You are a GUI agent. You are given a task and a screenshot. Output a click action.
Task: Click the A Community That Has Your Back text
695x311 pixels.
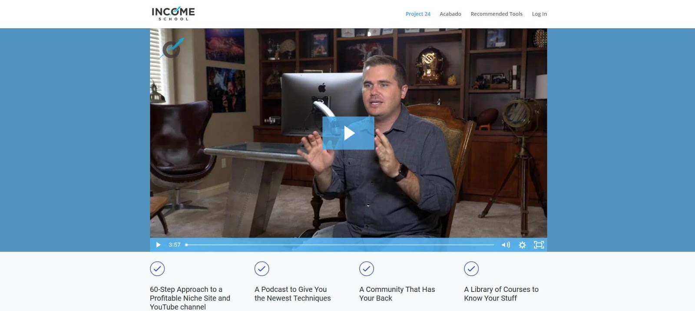[x=397, y=294]
